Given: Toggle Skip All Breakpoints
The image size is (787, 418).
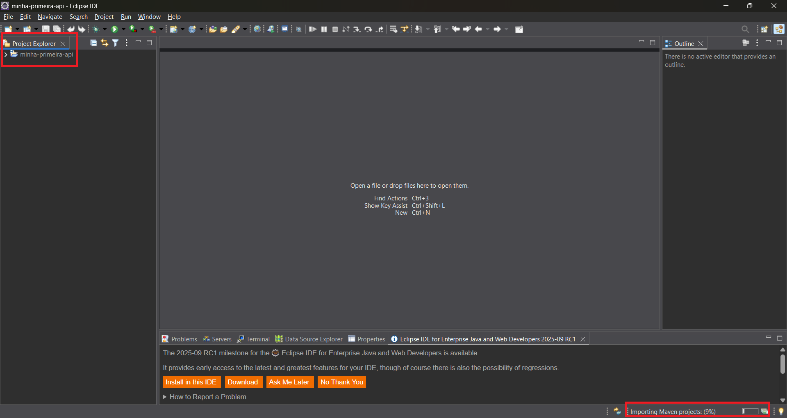Looking at the screenshot, I should coord(298,29).
